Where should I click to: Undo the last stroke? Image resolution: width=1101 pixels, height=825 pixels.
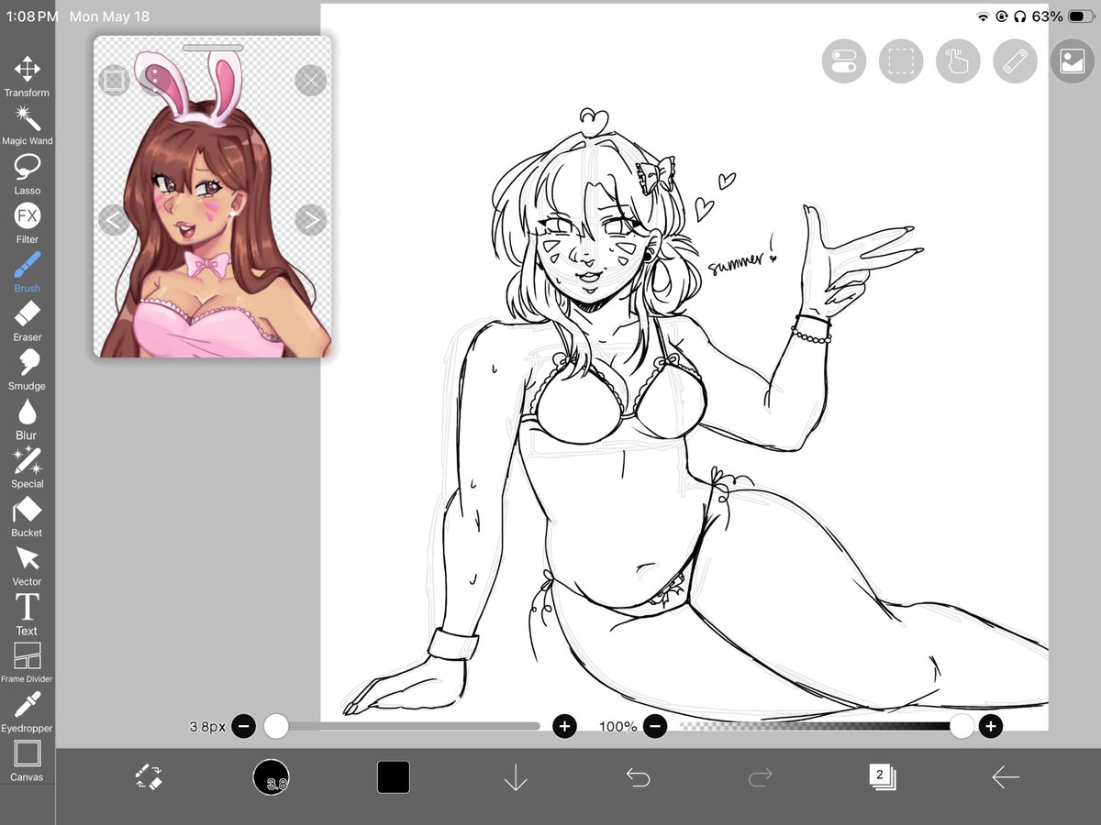tap(638, 777)
